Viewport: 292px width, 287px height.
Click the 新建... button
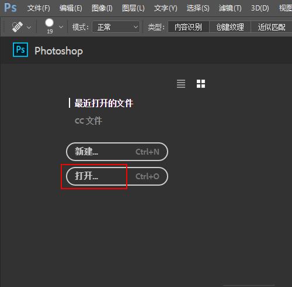(117, 152)
